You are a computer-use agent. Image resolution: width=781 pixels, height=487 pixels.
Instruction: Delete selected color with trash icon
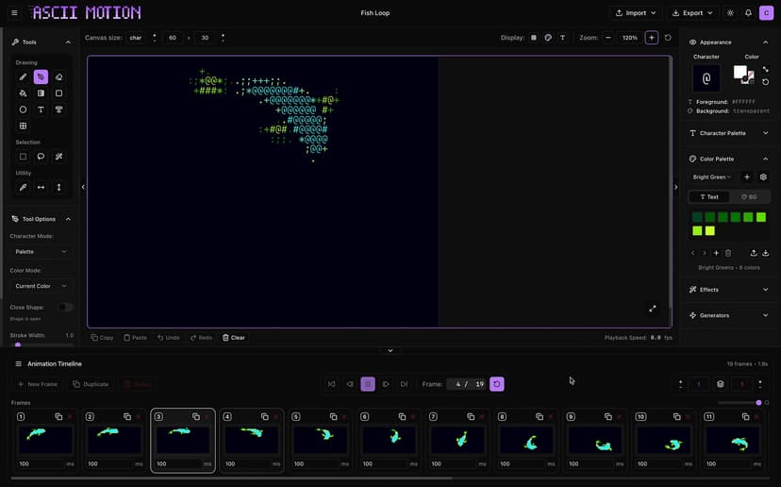coord(728,253)
